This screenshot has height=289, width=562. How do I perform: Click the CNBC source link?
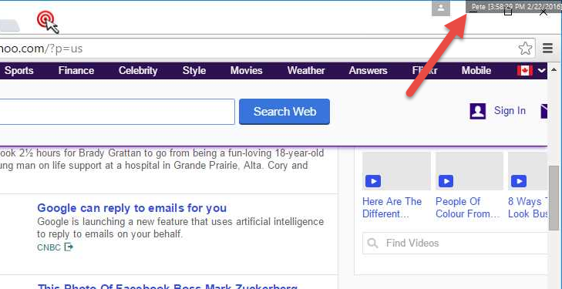pyautogui.click(x=49, y=247)
